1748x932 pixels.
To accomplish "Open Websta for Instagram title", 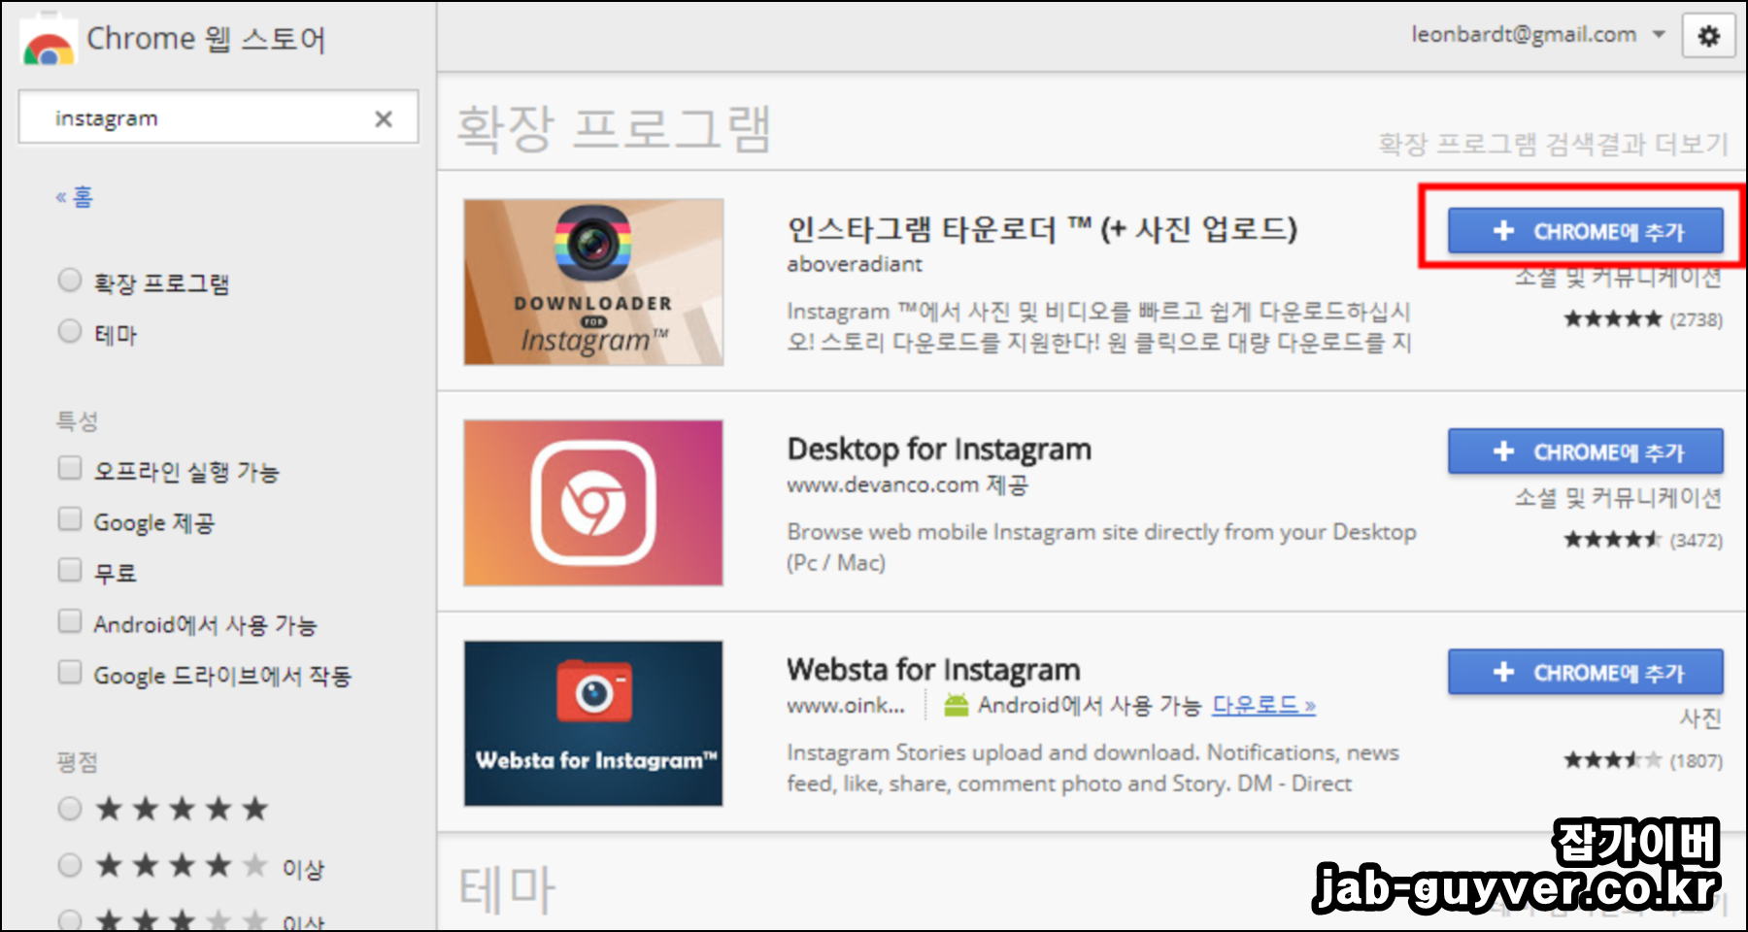I will pyautogui.click(x=933, y=670).
